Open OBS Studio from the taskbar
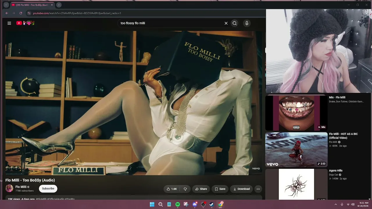Image resolution: width=372 pixels, height=209 pixels. (203, 204)
